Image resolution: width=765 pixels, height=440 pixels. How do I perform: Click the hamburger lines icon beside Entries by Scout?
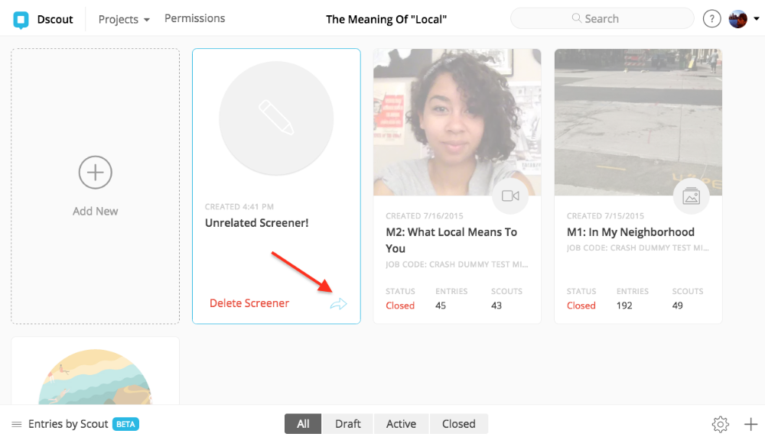pos(17,425)
